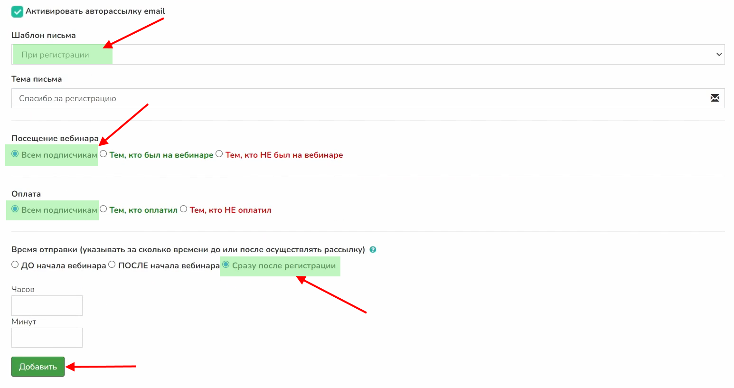
Task: Click the Минут input field
Action: click(x=47, y=338)
